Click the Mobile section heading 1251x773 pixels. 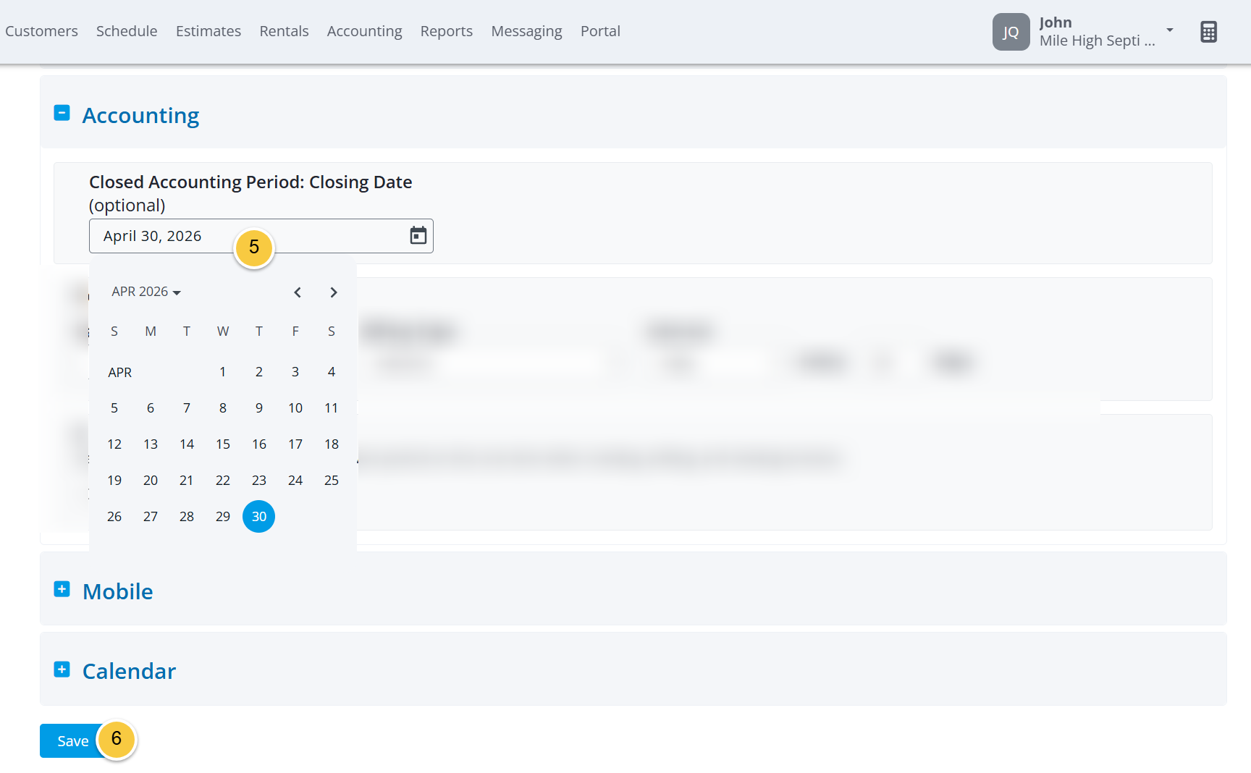click(118, 591)
